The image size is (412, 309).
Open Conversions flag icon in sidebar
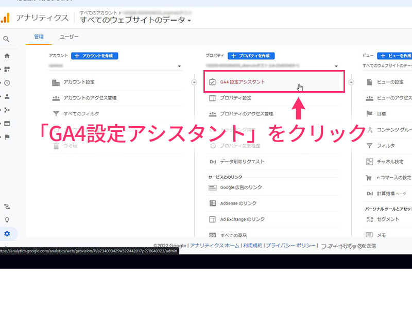7,136
